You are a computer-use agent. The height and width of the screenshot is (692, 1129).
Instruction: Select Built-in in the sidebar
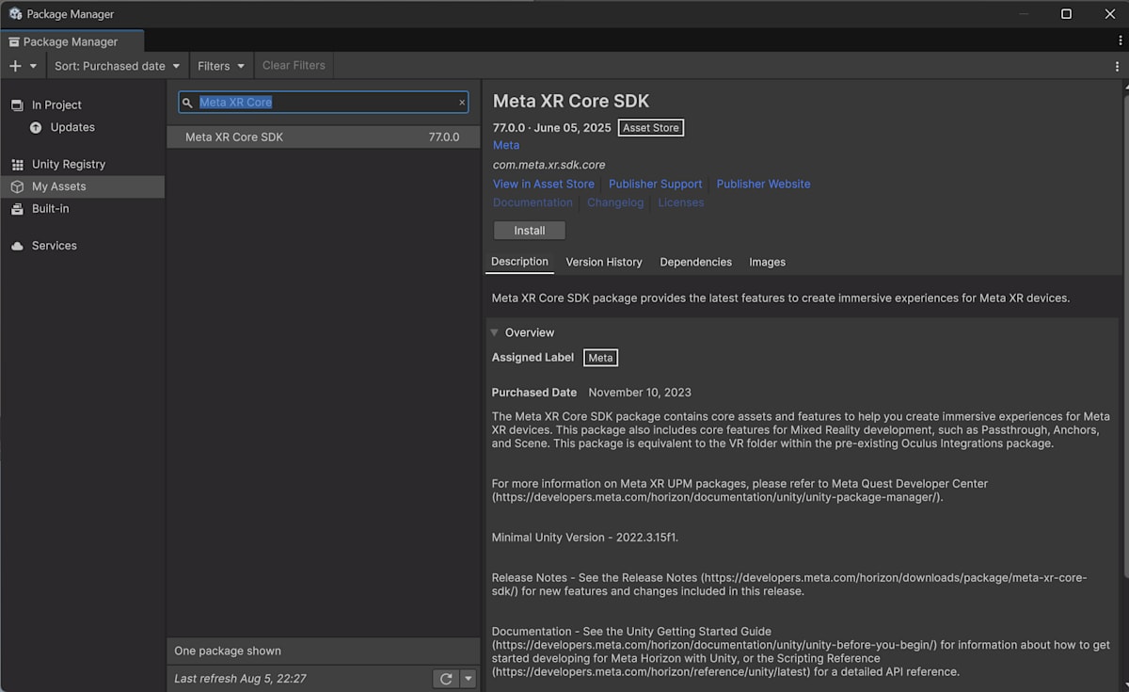click(82, 209)
